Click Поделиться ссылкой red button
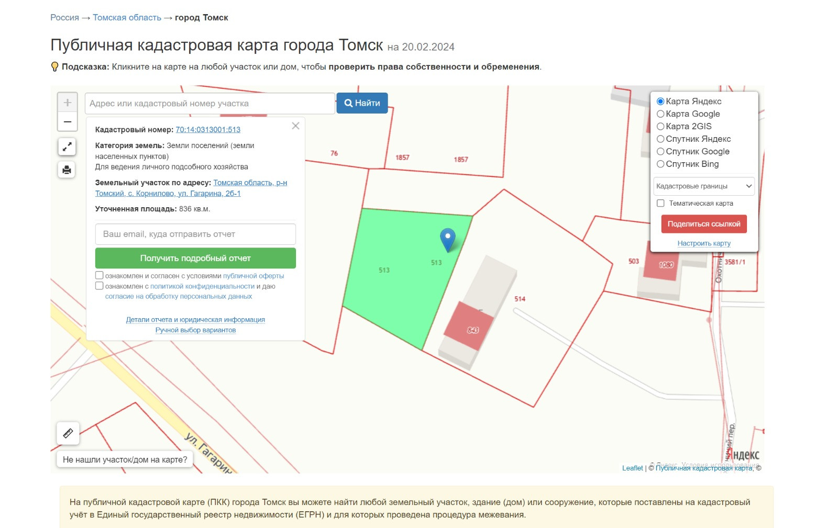Screen dimensions: 838x528 703,224
